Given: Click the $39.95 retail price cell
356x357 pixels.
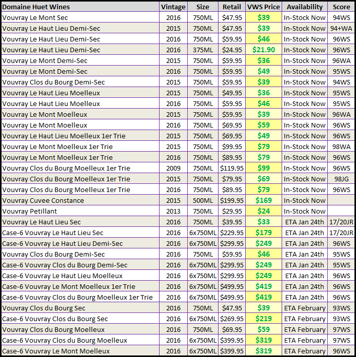Looking at the screenshot, I should click(232, 222).
